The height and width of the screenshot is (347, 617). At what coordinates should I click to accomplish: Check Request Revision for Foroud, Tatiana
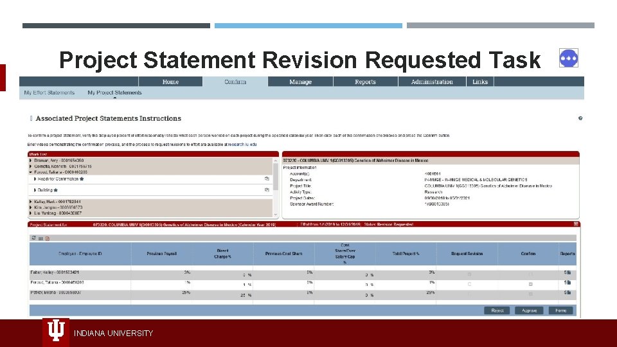(469, 284)
